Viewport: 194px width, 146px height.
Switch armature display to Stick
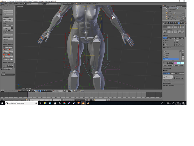tap(169, 38)
